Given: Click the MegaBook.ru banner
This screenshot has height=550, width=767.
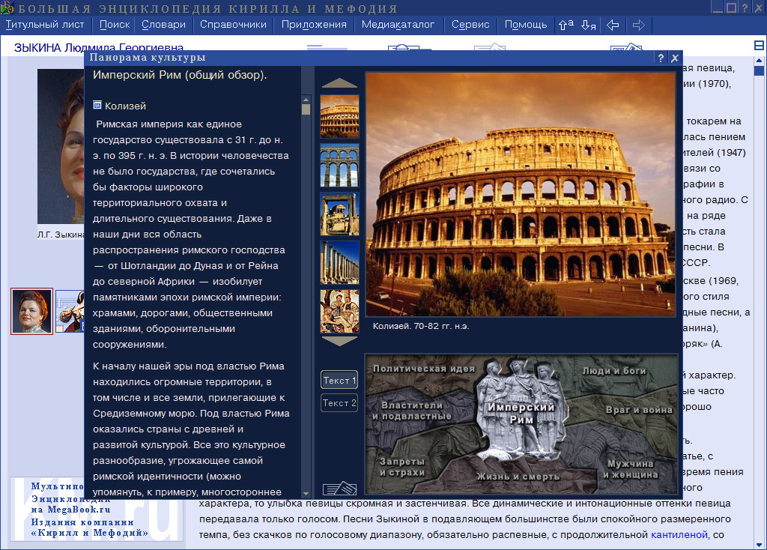Looking at the screenshot, I should pyautogui.click(x=97, y=510).
